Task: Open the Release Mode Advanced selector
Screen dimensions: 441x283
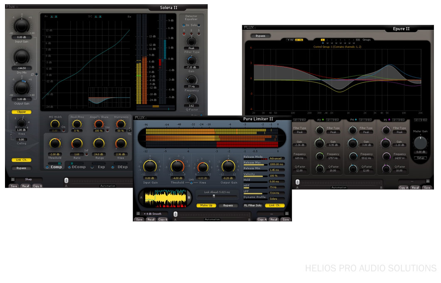Action: (276, 159)
